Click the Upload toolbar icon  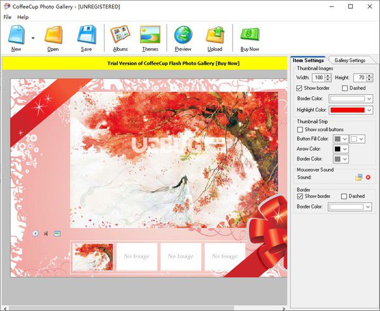point(215,35)
